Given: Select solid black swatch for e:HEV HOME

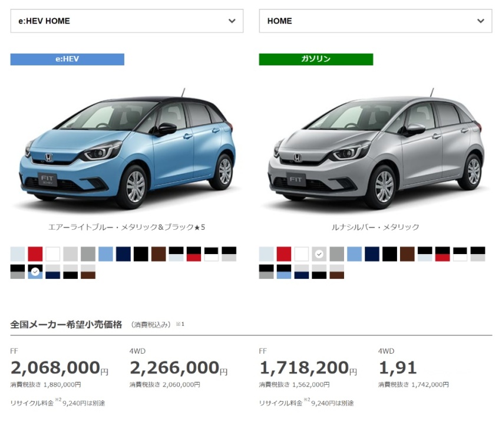Looking at the screenshot, I should click(141, 254).
